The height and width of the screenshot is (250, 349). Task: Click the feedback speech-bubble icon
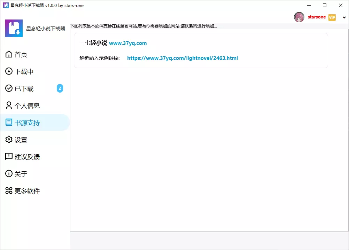[x=9, y=157]
